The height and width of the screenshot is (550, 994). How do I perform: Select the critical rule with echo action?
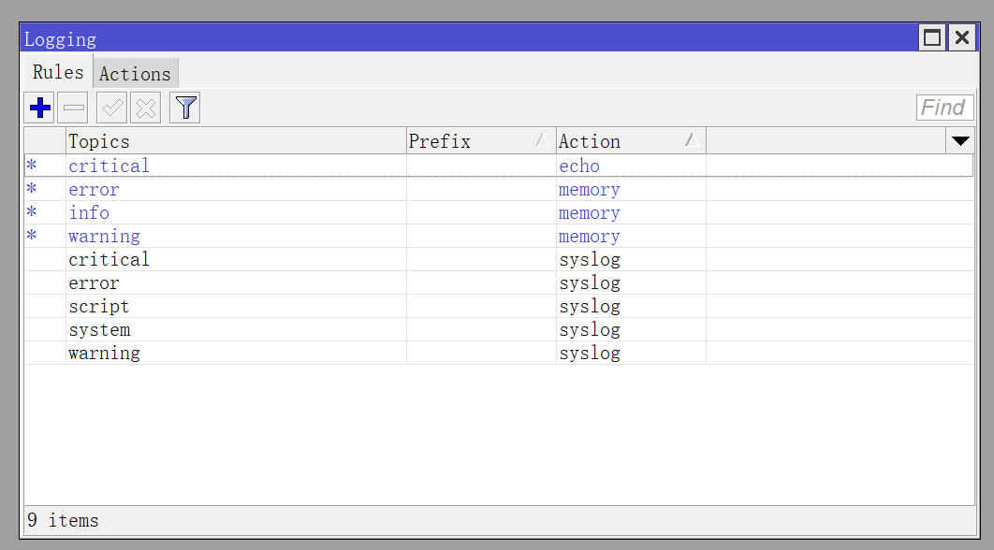pos(499,166)
